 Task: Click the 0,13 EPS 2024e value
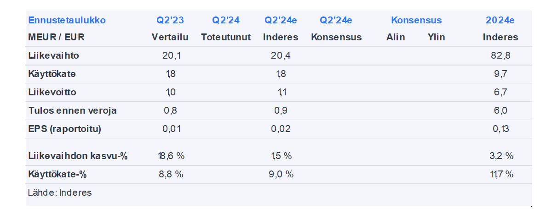click(x=500, y=129)
